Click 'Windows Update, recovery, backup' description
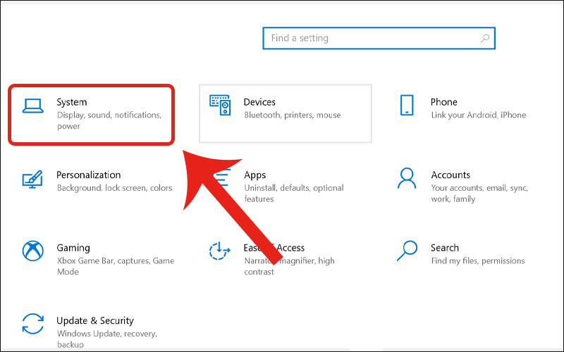 coord(107,339)
